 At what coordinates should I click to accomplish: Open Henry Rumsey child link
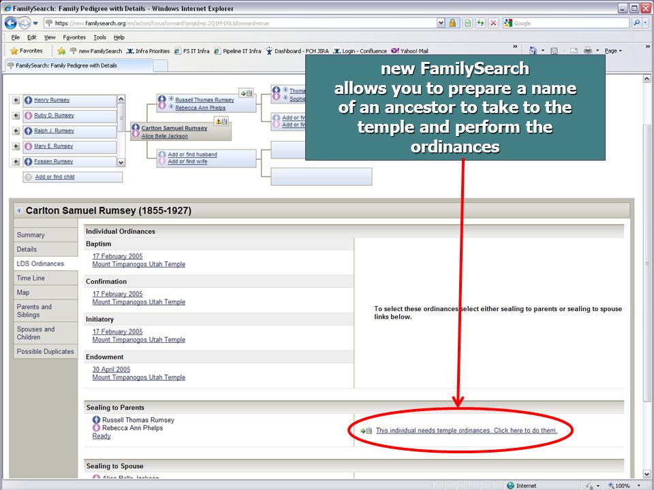tap(52, 100)
